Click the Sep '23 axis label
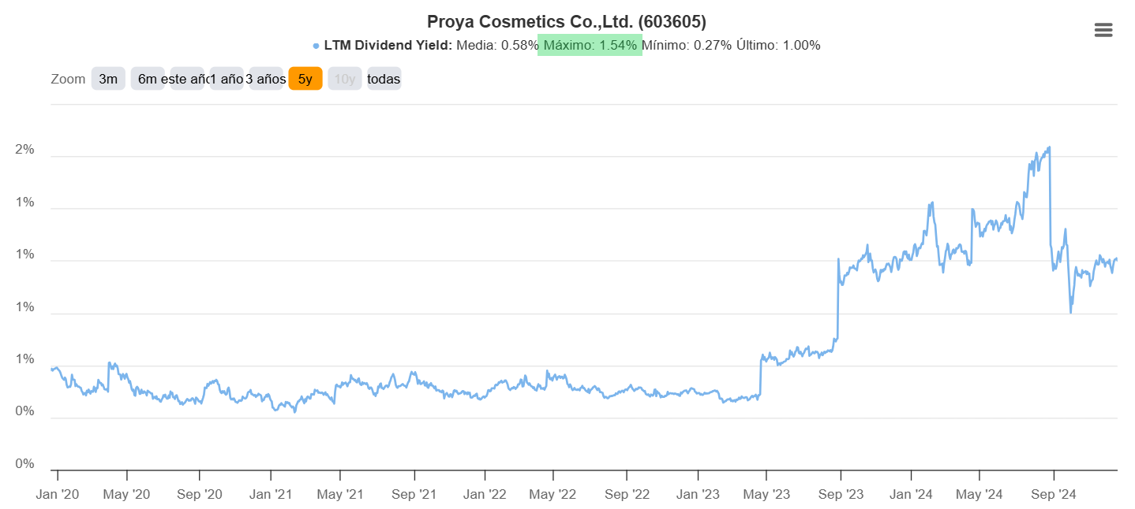 841,495
